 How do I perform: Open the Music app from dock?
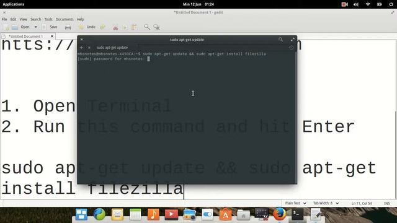click(153, 215)
